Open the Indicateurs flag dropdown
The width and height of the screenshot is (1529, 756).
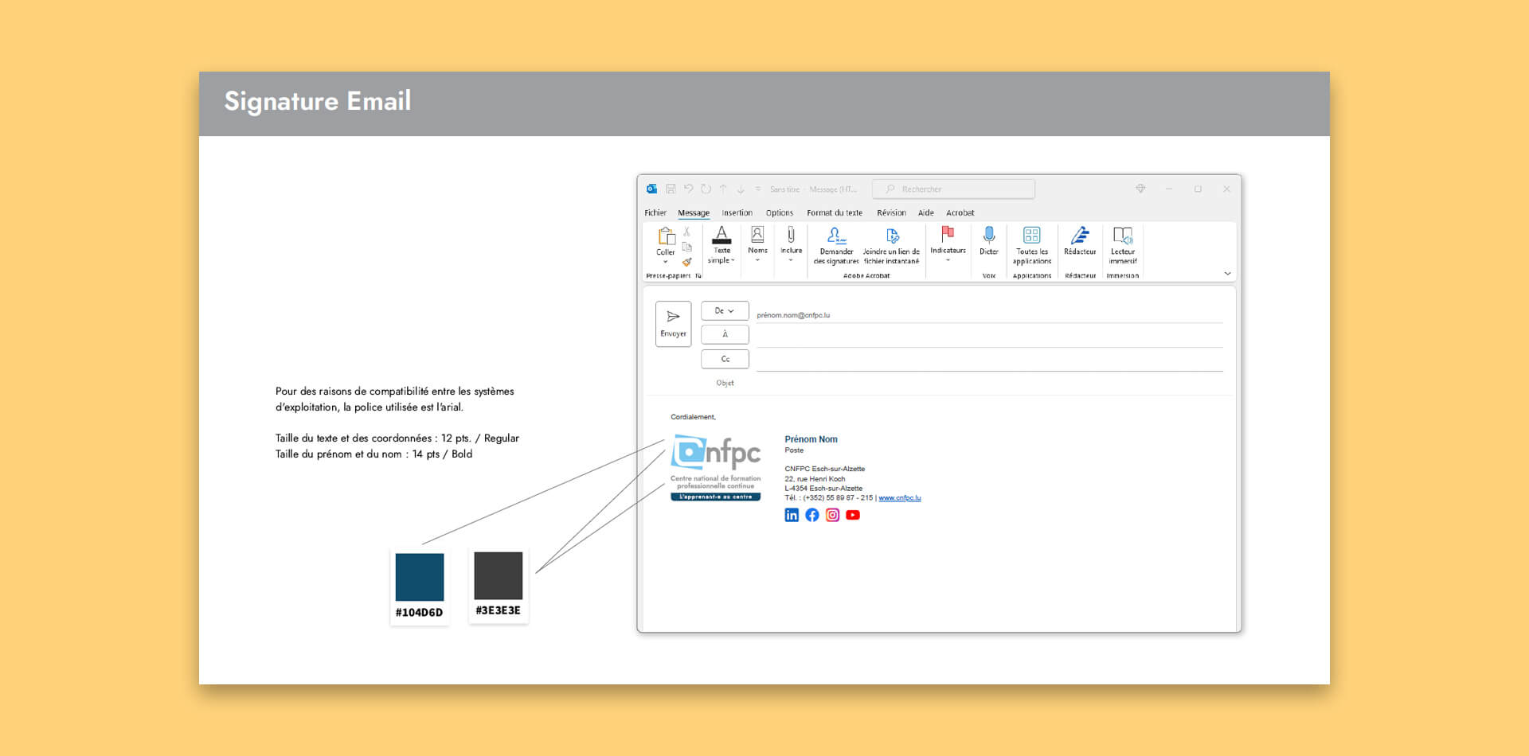click(948, 245)
